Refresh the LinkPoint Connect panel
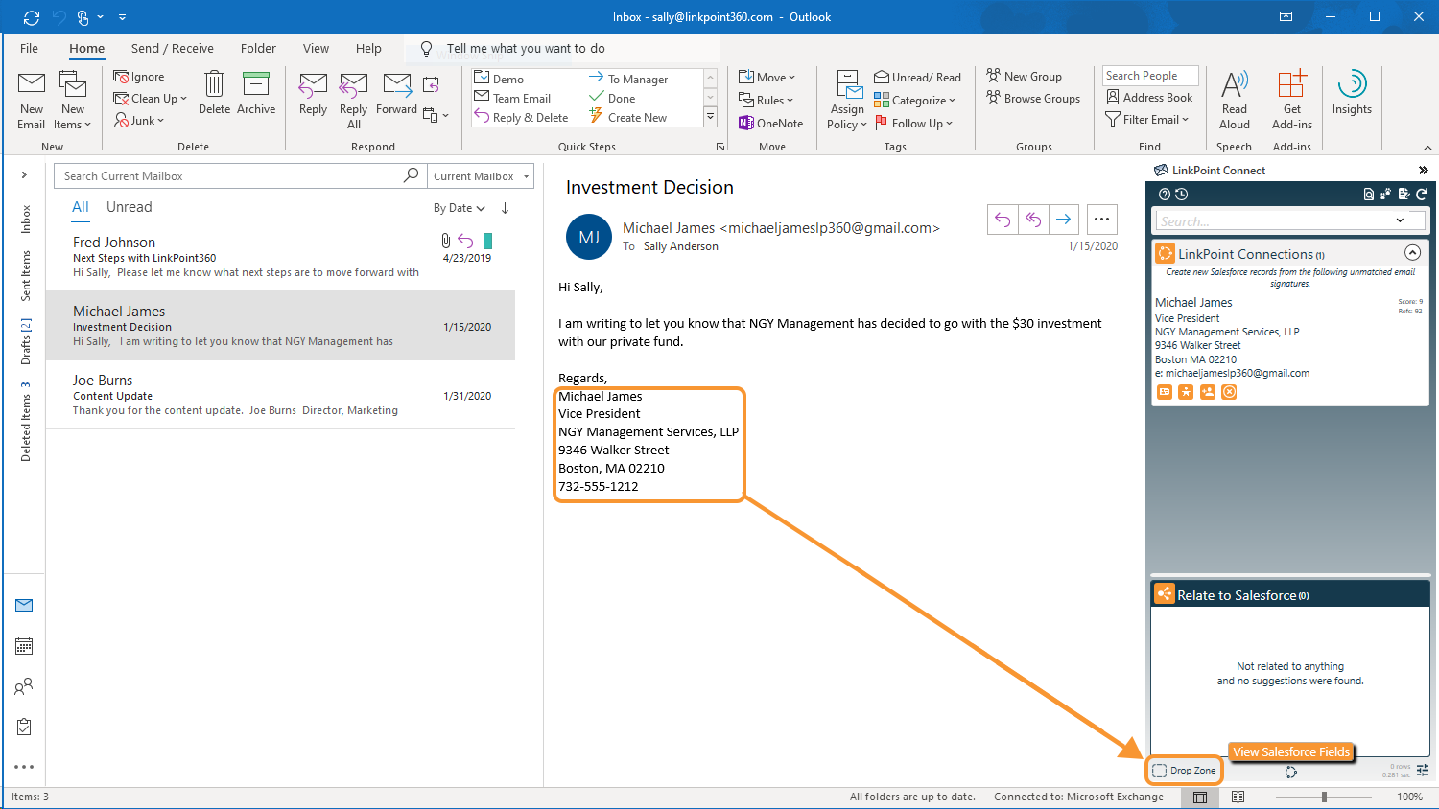This screenshot has height=809, width=1439. 1422,194
